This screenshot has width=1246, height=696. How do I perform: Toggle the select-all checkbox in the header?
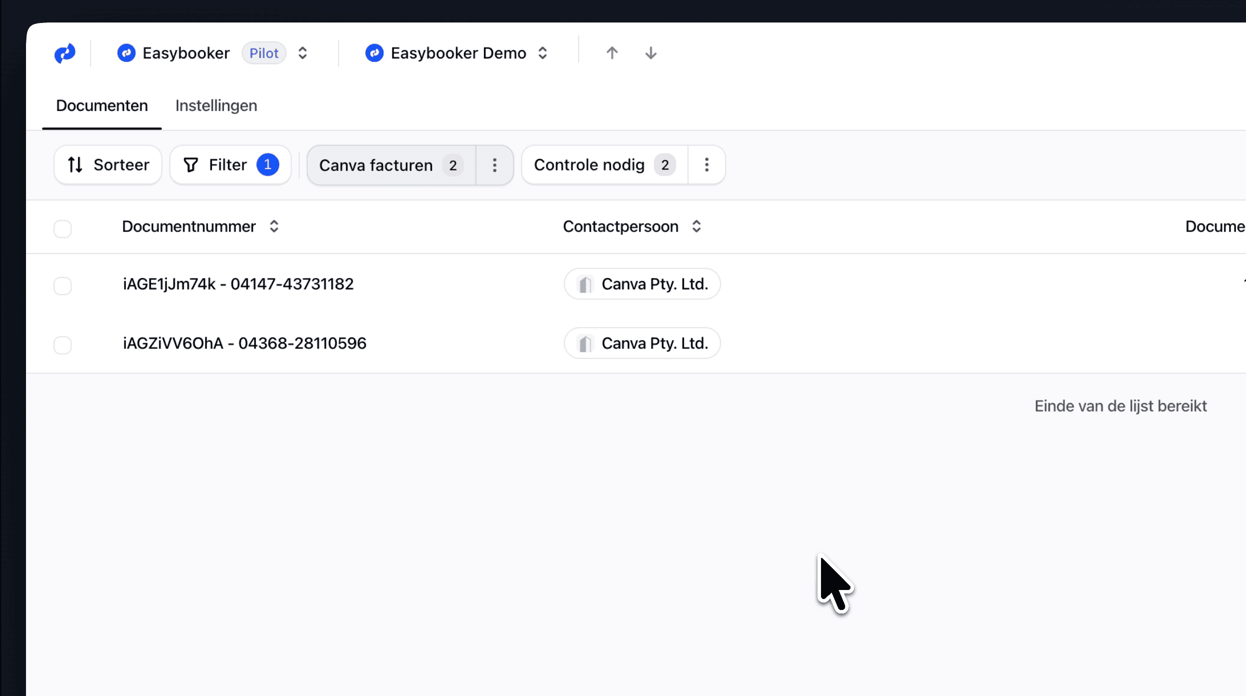coord(62,228)
